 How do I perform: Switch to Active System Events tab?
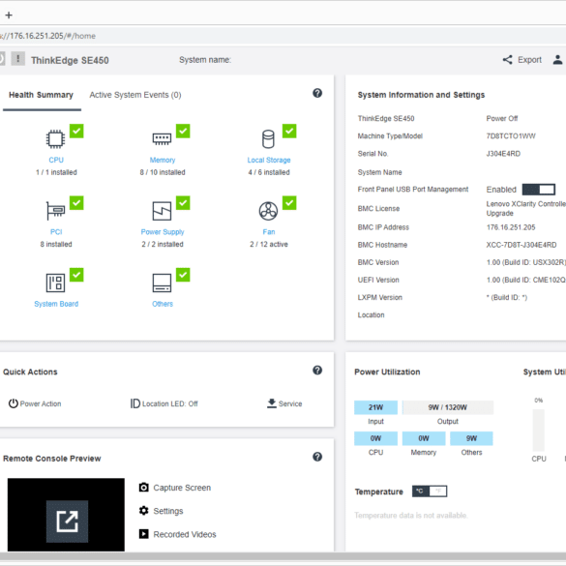tap(135, 95)
